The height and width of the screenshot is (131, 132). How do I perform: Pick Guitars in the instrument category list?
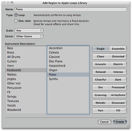(x=26, y=61)
